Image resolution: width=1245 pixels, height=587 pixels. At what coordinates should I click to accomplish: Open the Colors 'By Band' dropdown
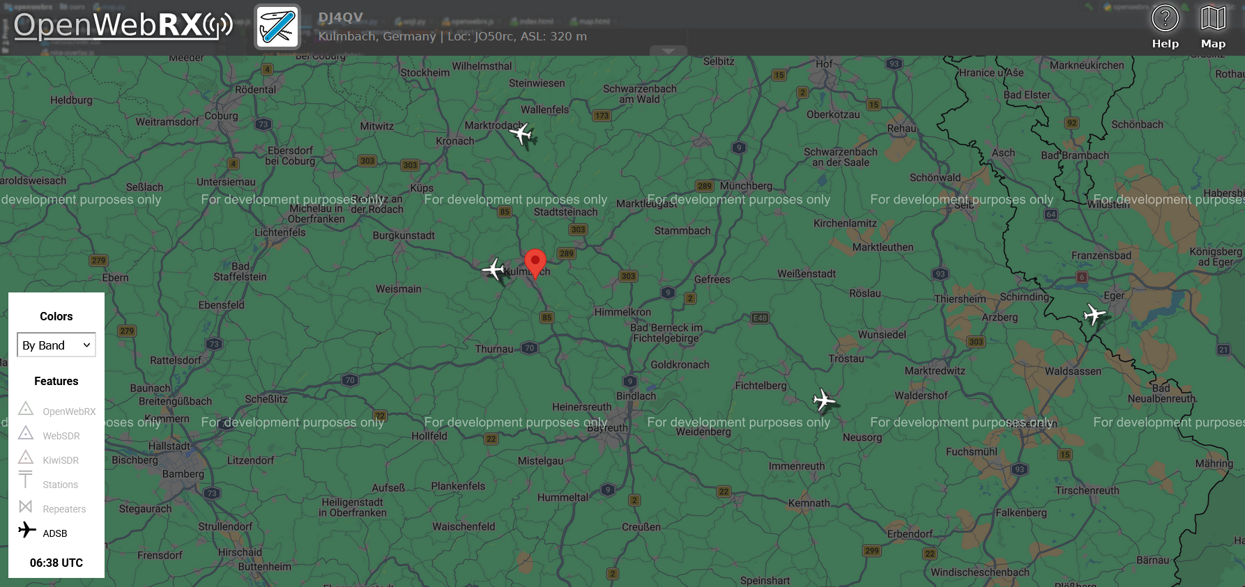(x=56, y=345)
